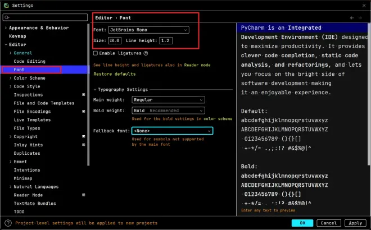The height and width of the screenshot is (230, 371).
Task: Open Intentions settings page
Action: pyautogui.click(x=27, y=170)
